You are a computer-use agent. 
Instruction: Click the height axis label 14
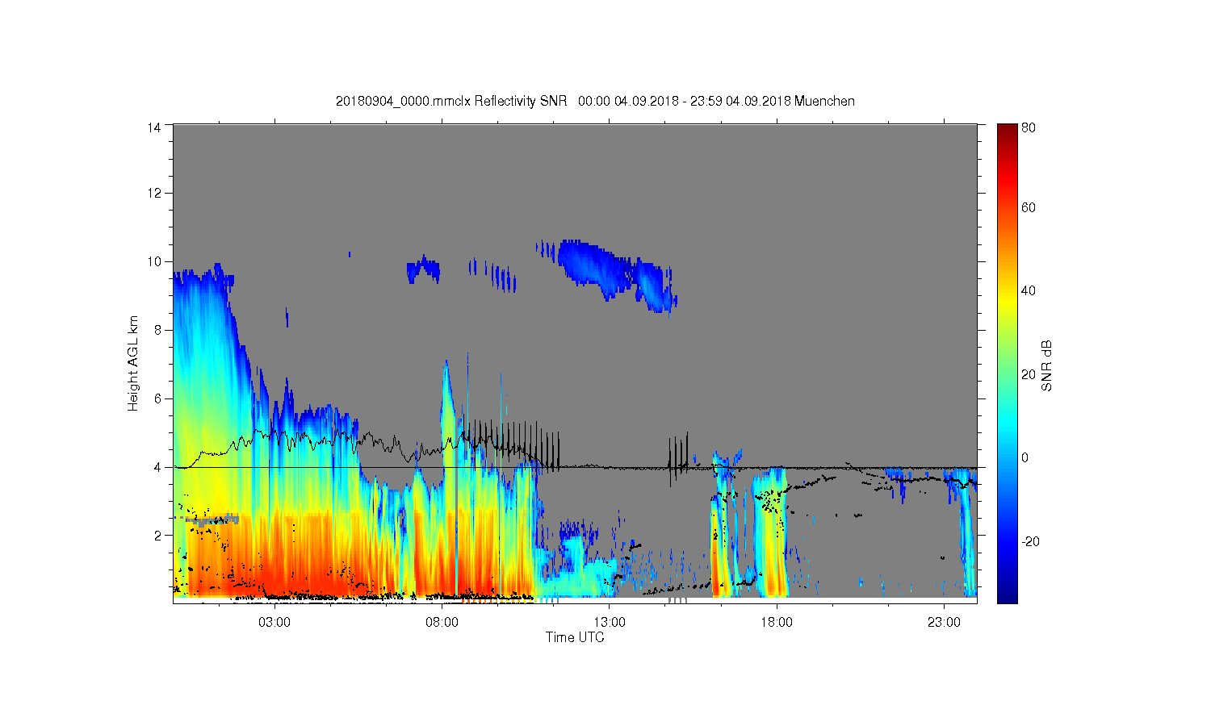click(x=154, y=127)
